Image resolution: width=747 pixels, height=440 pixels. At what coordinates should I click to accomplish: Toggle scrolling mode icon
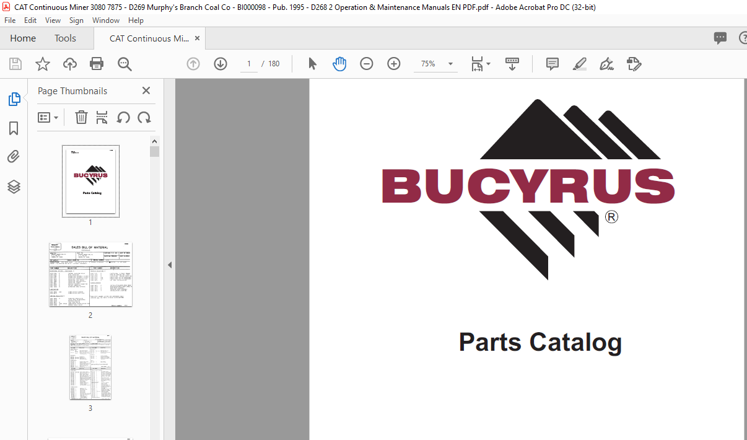tap(512, 64)
